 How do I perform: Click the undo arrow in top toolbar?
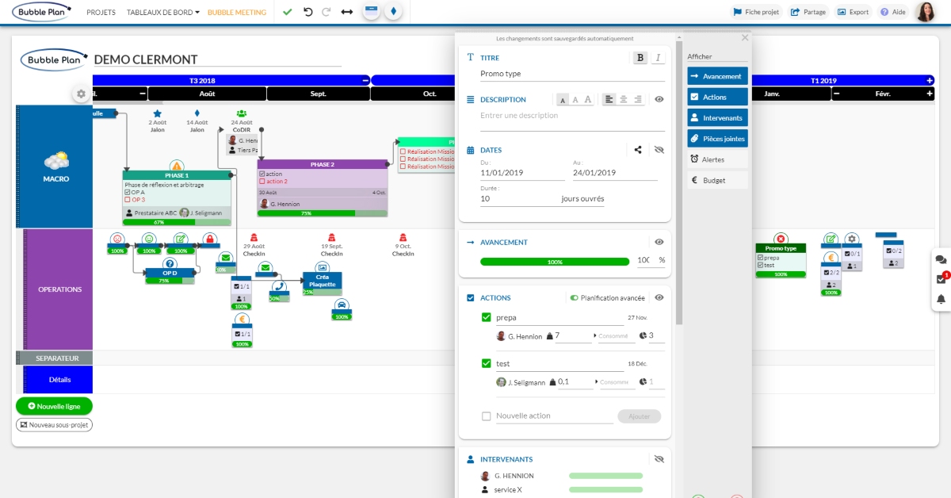coord(307,12)
